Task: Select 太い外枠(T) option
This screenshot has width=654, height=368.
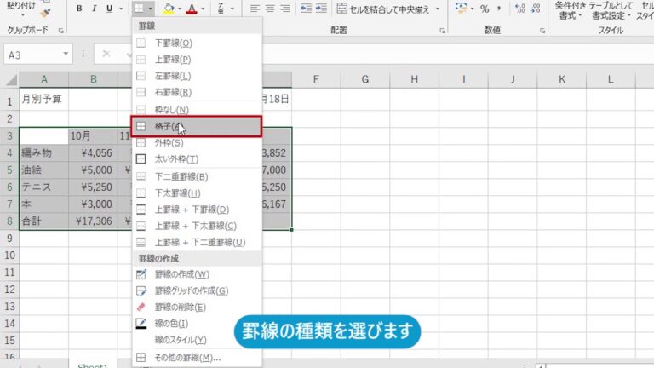Action: pyautogui.click(x=197, y=159)
